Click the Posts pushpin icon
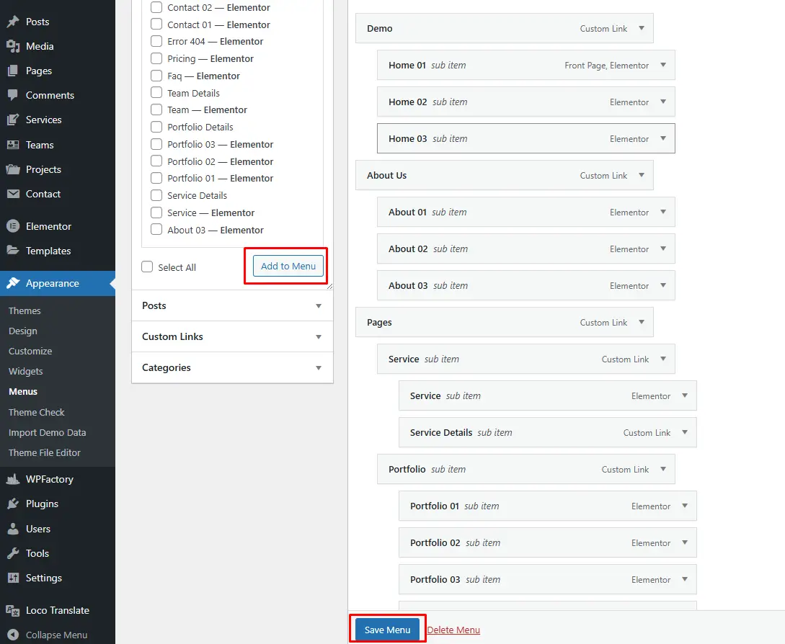The image size is (785, 644). 13,22
